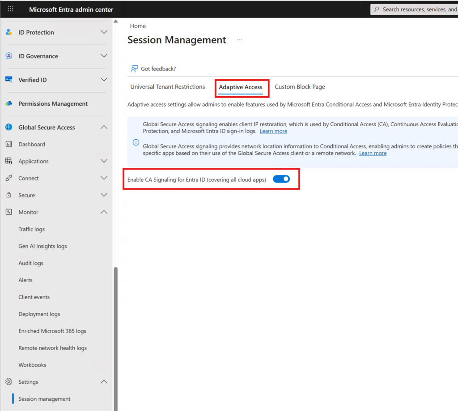Screen dimensions: 458x411
Task: Expand the Applications menu chevron
Action: tap(104, 161)
